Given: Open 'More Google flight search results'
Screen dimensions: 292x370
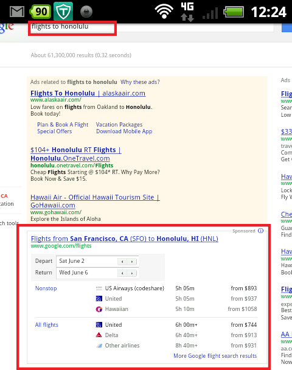Looking at the screenshot, I should [x=215, y=355].
